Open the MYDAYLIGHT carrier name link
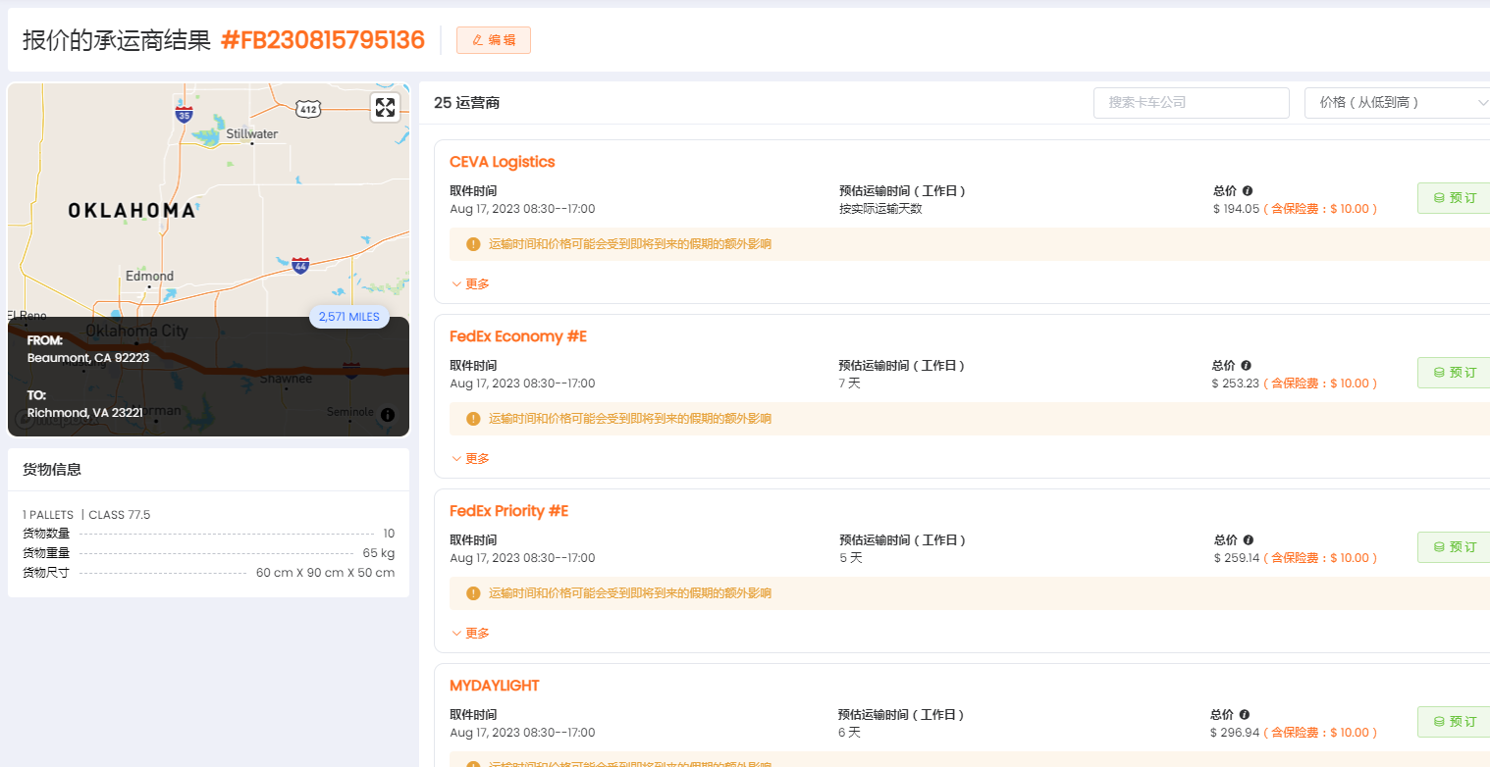 click(x=495, y=686)
